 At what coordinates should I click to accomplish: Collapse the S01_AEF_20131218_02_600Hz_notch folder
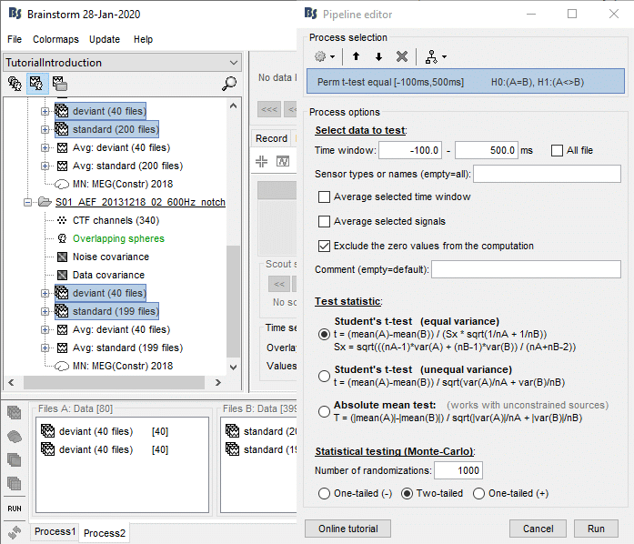[x=28, y=202]
